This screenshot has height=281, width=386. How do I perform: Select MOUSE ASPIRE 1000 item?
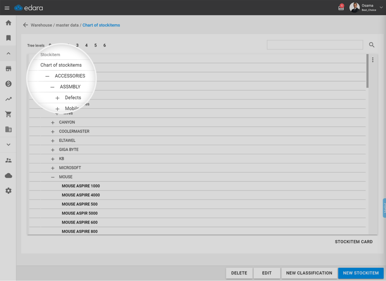[x=81, y=186]
